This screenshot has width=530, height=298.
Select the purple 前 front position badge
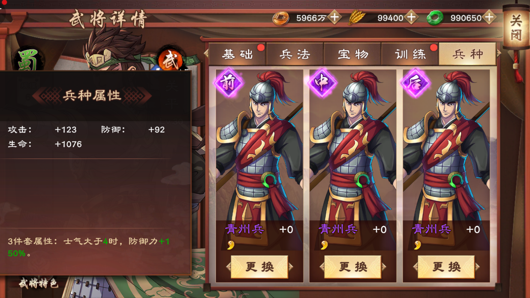[x=229, y=82]
